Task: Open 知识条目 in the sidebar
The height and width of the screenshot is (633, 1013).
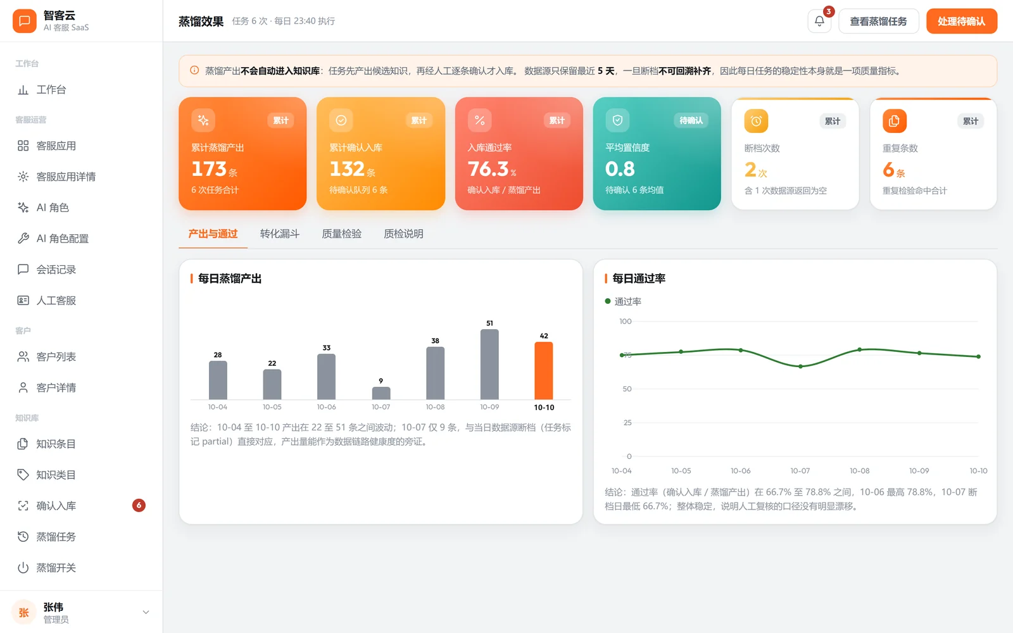Action: [81, 444]
